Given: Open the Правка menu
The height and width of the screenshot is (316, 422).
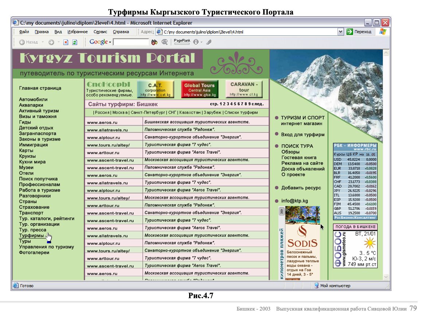Looking at the screenshot, I should pos(42,32).
